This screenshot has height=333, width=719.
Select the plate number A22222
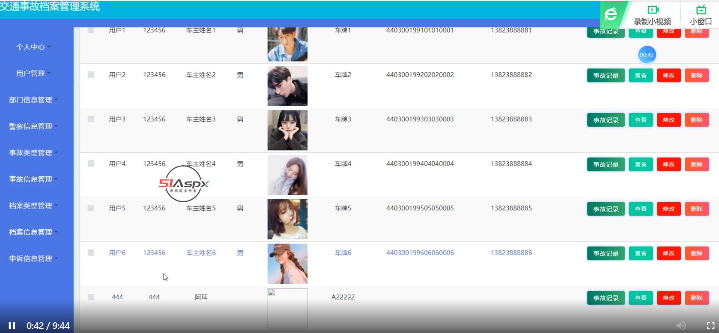(343, 297)
